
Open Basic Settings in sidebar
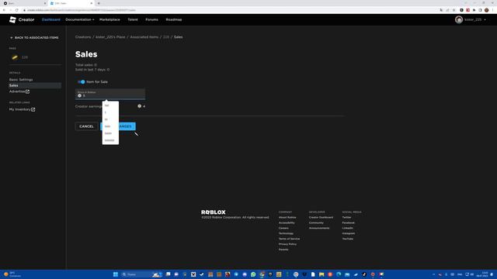[21, 80]
